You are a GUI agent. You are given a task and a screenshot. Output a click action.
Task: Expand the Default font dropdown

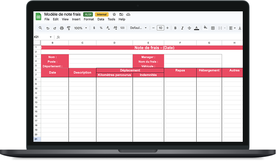pos(139,28)
